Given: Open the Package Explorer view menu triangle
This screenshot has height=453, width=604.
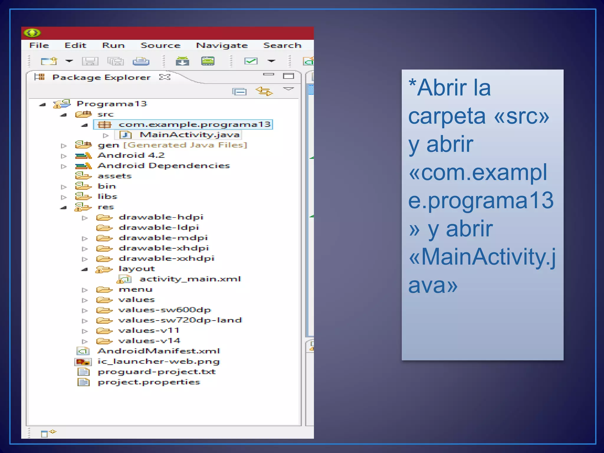Looking at the screenshot, I should pos(288,89).
